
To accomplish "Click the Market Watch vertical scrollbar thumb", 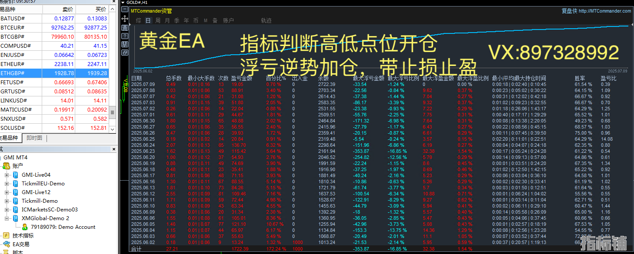I will 113,112.
